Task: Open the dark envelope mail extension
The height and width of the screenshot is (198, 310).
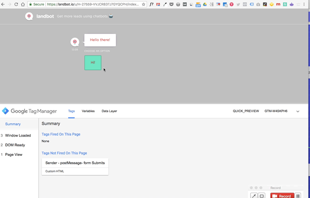Action: 185,4
